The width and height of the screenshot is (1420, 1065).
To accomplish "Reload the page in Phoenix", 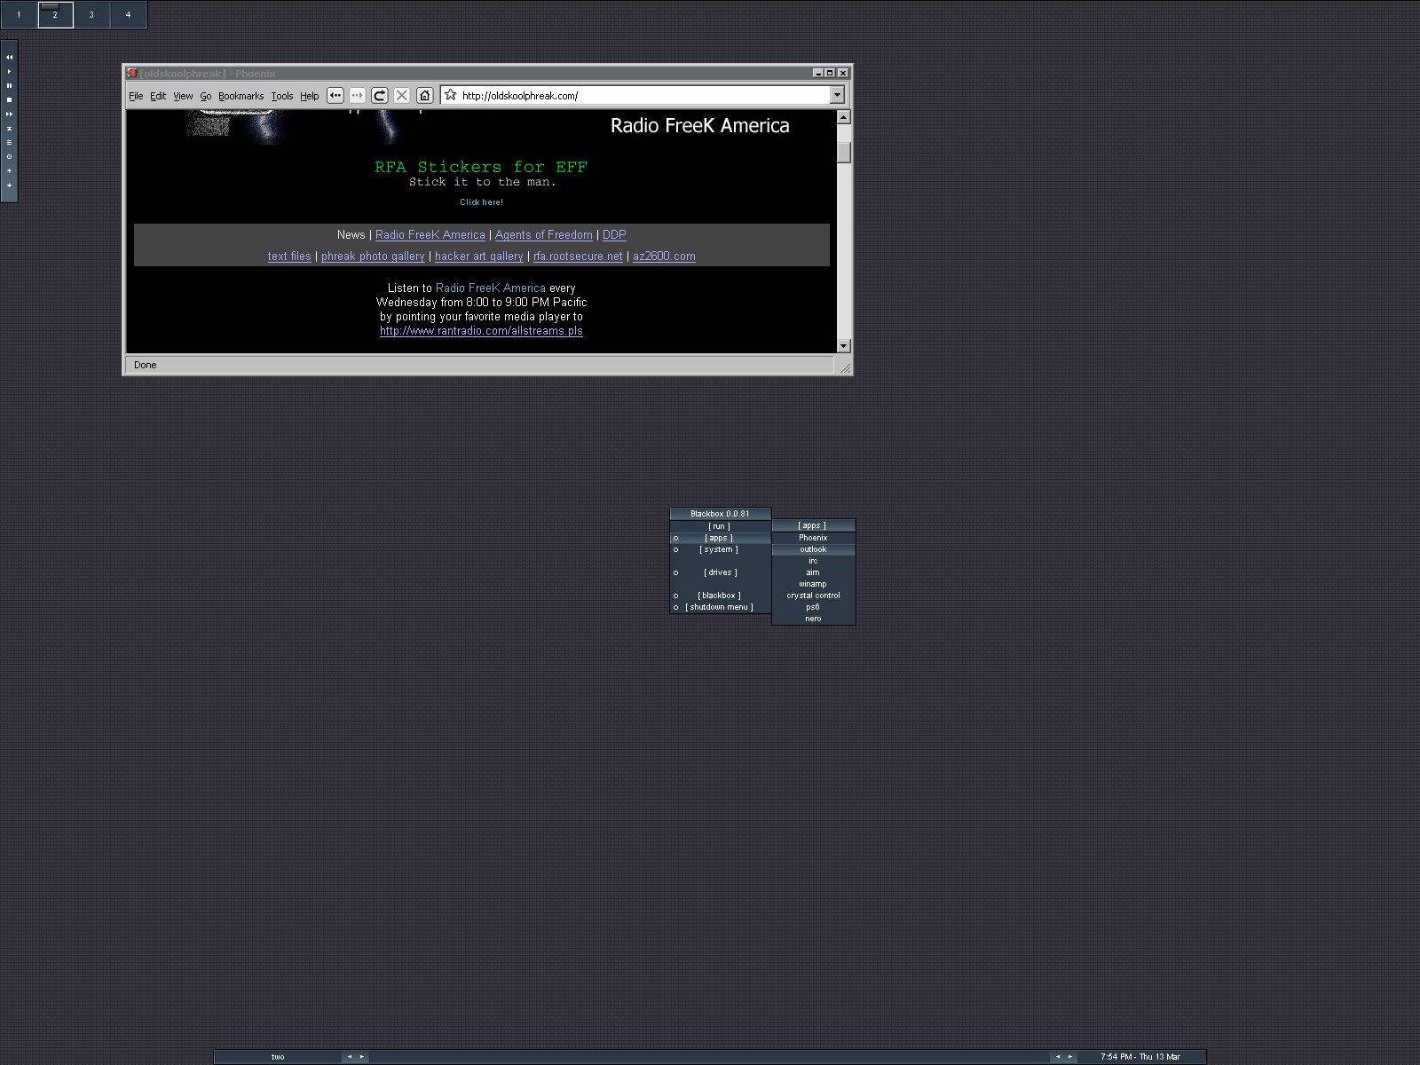I will click(379, 95).
